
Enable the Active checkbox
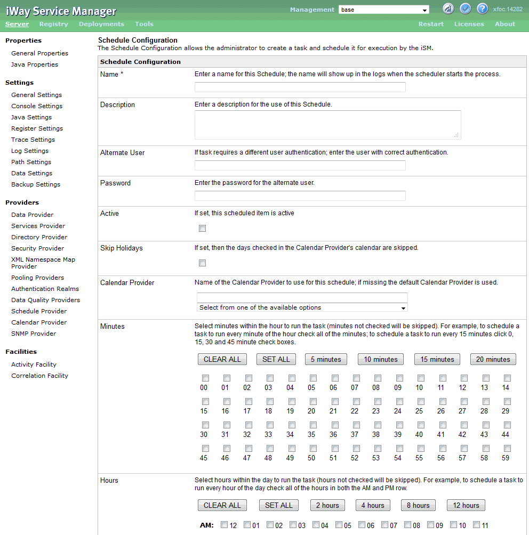click(203, 228)
